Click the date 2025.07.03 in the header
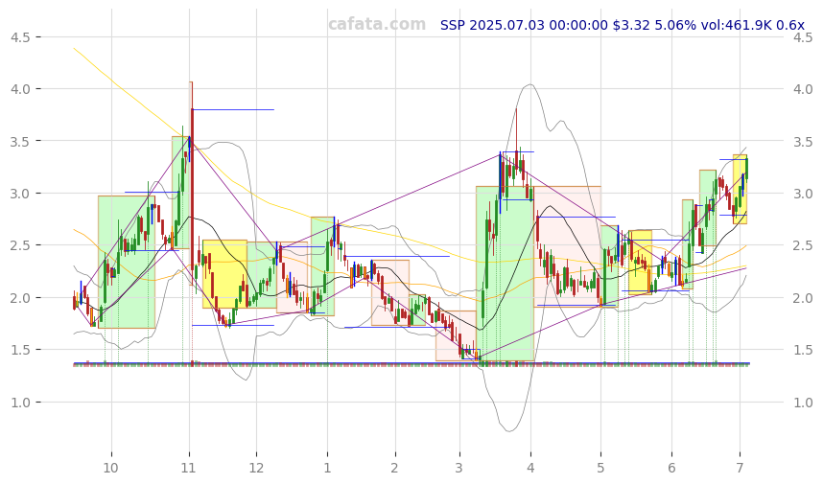The image size is (823, 484). click(507, 25)
